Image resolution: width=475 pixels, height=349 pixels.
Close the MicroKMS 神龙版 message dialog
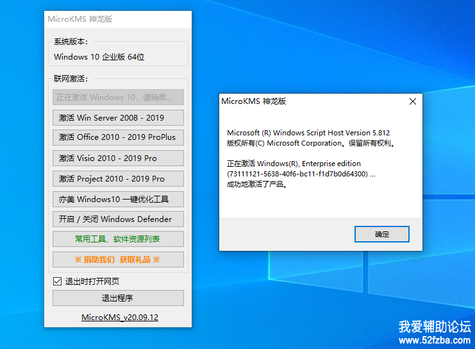[x=413, y=101]
